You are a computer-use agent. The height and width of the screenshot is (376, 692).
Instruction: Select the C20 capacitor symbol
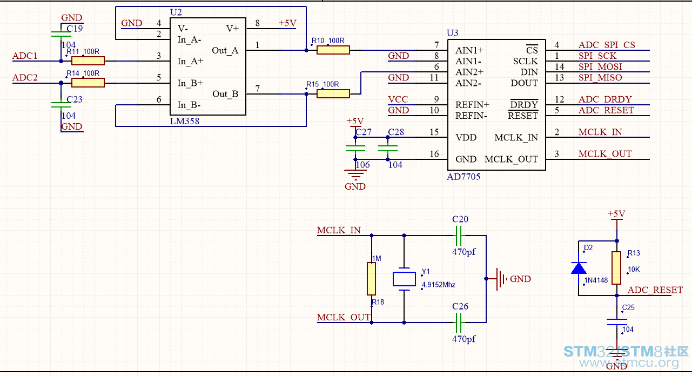point(459,235)
